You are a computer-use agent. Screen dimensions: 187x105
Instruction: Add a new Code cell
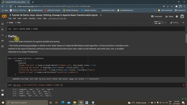[x=10, y=22]
